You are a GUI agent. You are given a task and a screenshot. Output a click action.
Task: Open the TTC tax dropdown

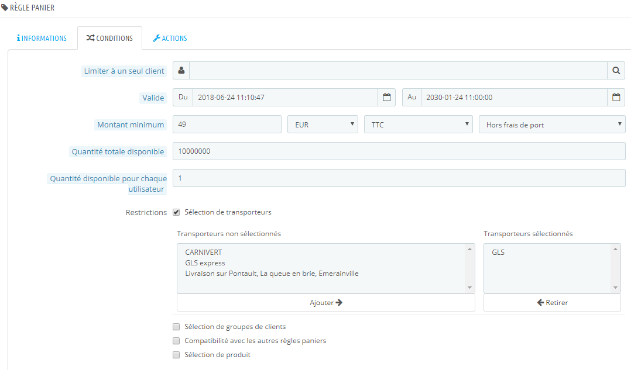pyautogui.click(x=418, y=125)
